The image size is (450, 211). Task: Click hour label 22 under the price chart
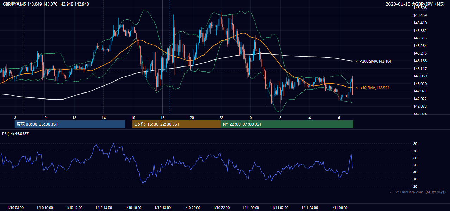[x=221, y=117]
